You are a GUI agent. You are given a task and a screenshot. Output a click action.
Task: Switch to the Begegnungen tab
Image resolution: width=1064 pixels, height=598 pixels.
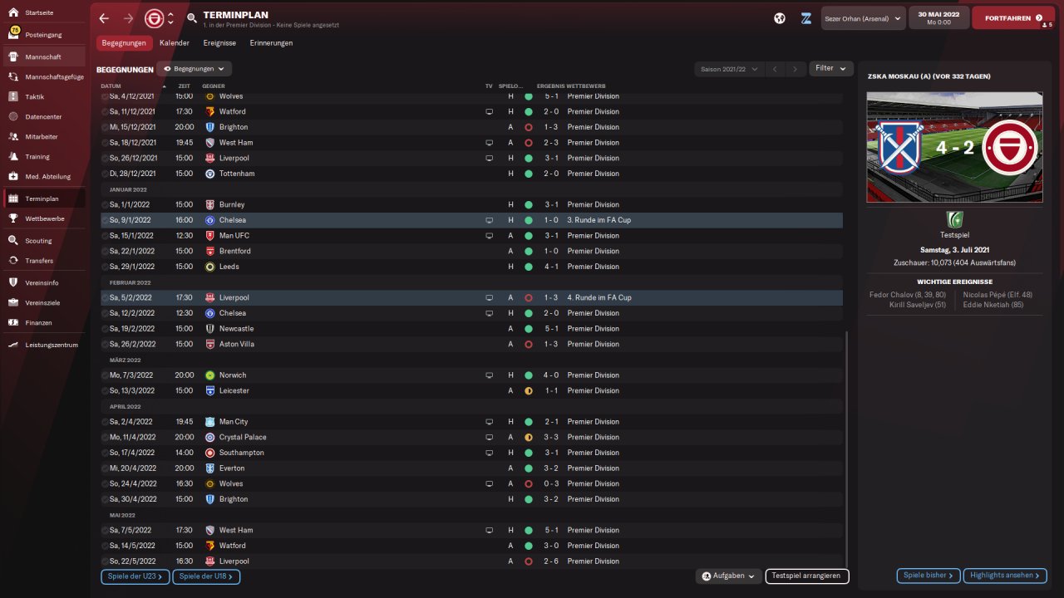click(x=124, y=43)
